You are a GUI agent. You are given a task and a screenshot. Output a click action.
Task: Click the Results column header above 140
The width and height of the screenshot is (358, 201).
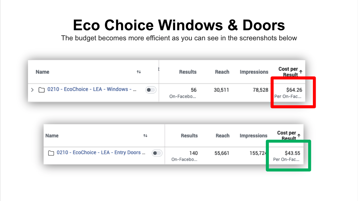pos(189,135)
